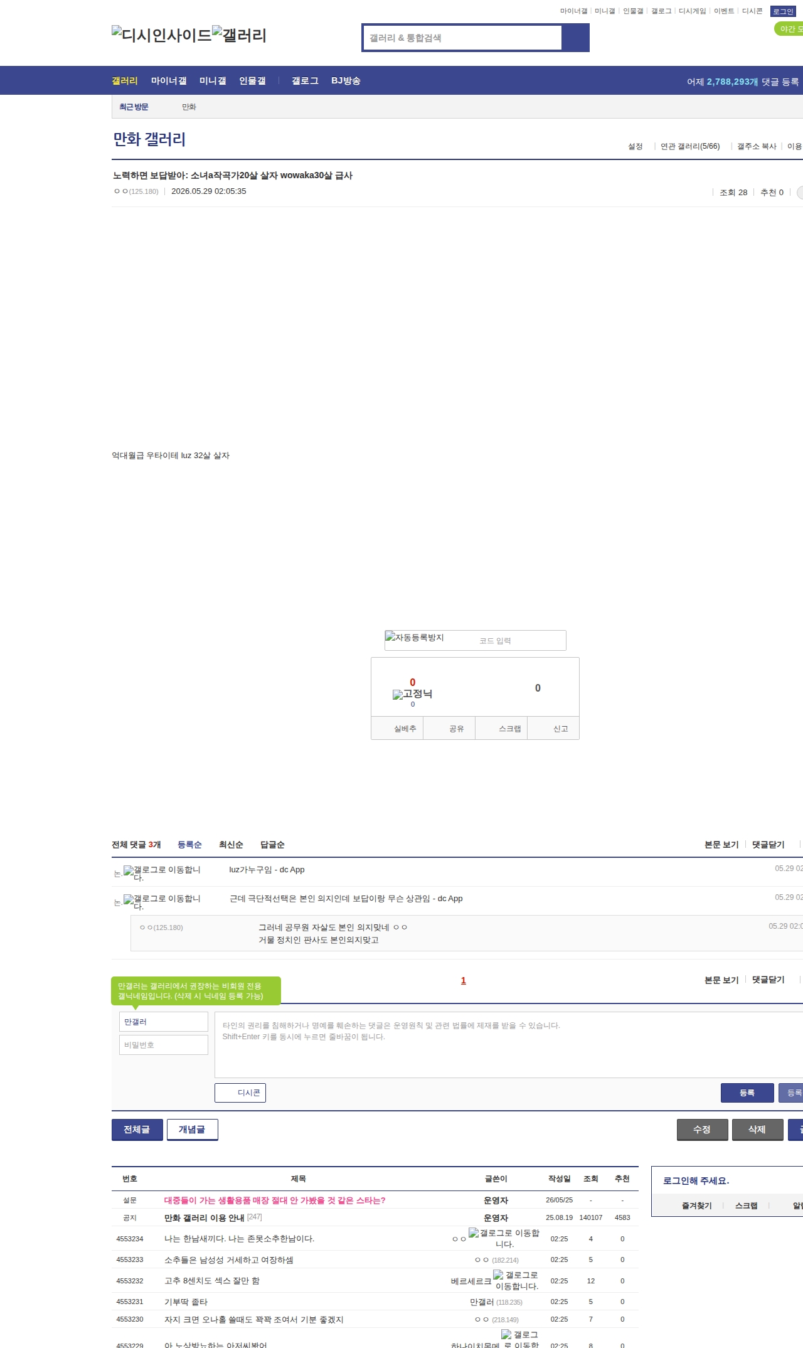Open the pink 대중들이 가는 생활용품 매장 survey post
The image size is (803, 1348).
(x=275, y=1200)
